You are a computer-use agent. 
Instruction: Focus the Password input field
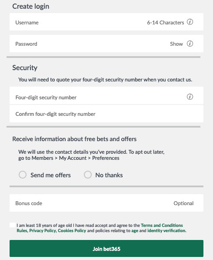[x=106, y=44]
